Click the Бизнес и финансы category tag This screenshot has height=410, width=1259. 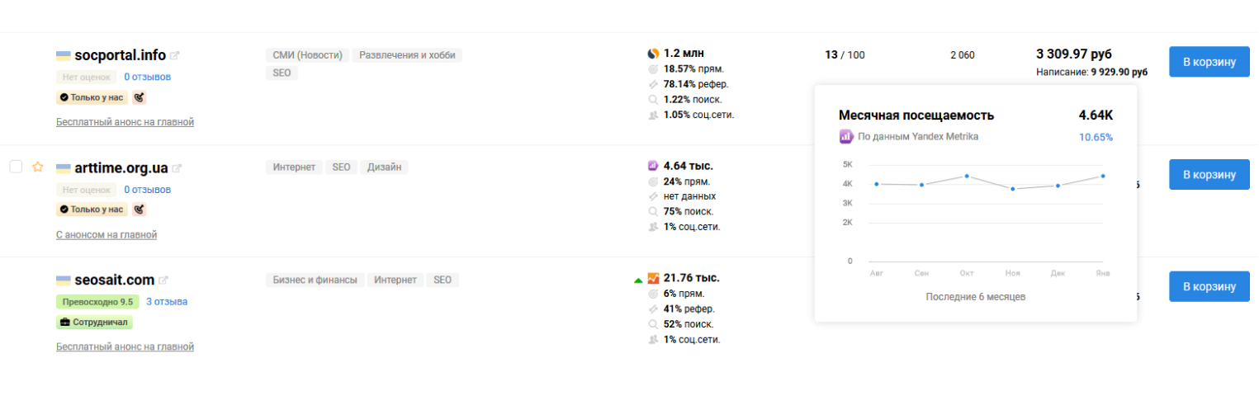pyautogui.click(x=315, y=280)
